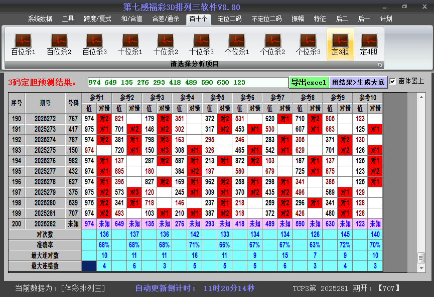The image size is (434, 297).
Task: Open the 跨度/复式 tab
Action: pos(97,19)
